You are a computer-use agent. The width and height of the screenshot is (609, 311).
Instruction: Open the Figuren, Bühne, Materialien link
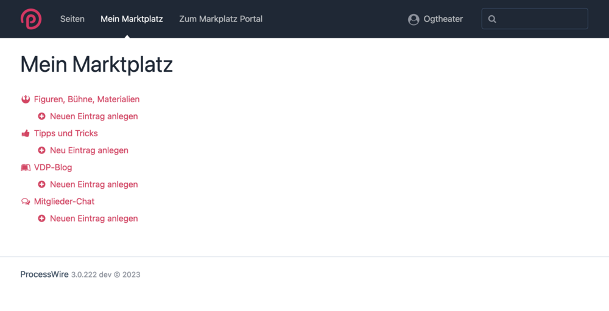(x=86, y=99)
